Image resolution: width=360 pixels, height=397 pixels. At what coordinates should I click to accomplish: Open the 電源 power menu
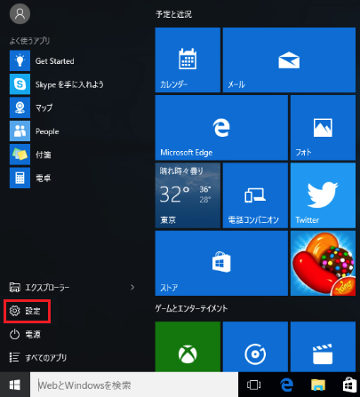pyautogui.click(x=25, y=335)
